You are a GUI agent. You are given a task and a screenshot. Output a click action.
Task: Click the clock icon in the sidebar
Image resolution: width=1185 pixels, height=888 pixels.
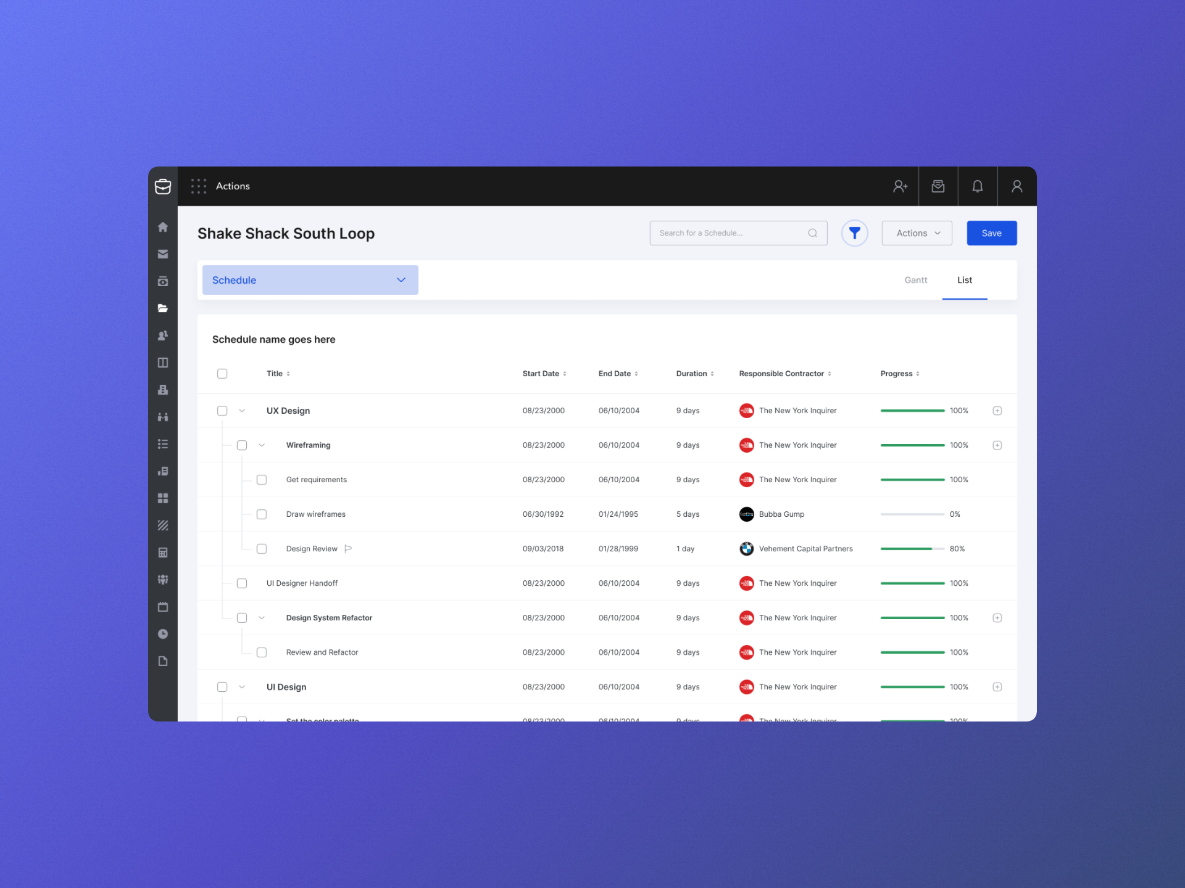coord(163,633)
